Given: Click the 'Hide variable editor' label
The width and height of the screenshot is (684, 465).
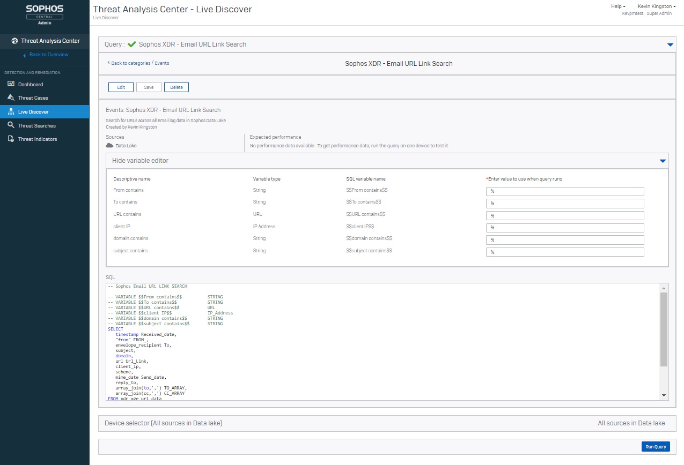Looking at the screenshot, I should 140,160.
